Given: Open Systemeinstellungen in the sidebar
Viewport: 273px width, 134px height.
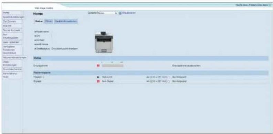Looking at the screenshot, I should 13,17.
